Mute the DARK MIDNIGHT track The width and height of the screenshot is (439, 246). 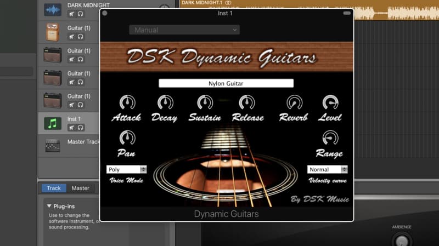(72, 14)
